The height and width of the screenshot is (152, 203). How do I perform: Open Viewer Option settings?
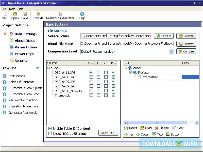coord(26,47)
